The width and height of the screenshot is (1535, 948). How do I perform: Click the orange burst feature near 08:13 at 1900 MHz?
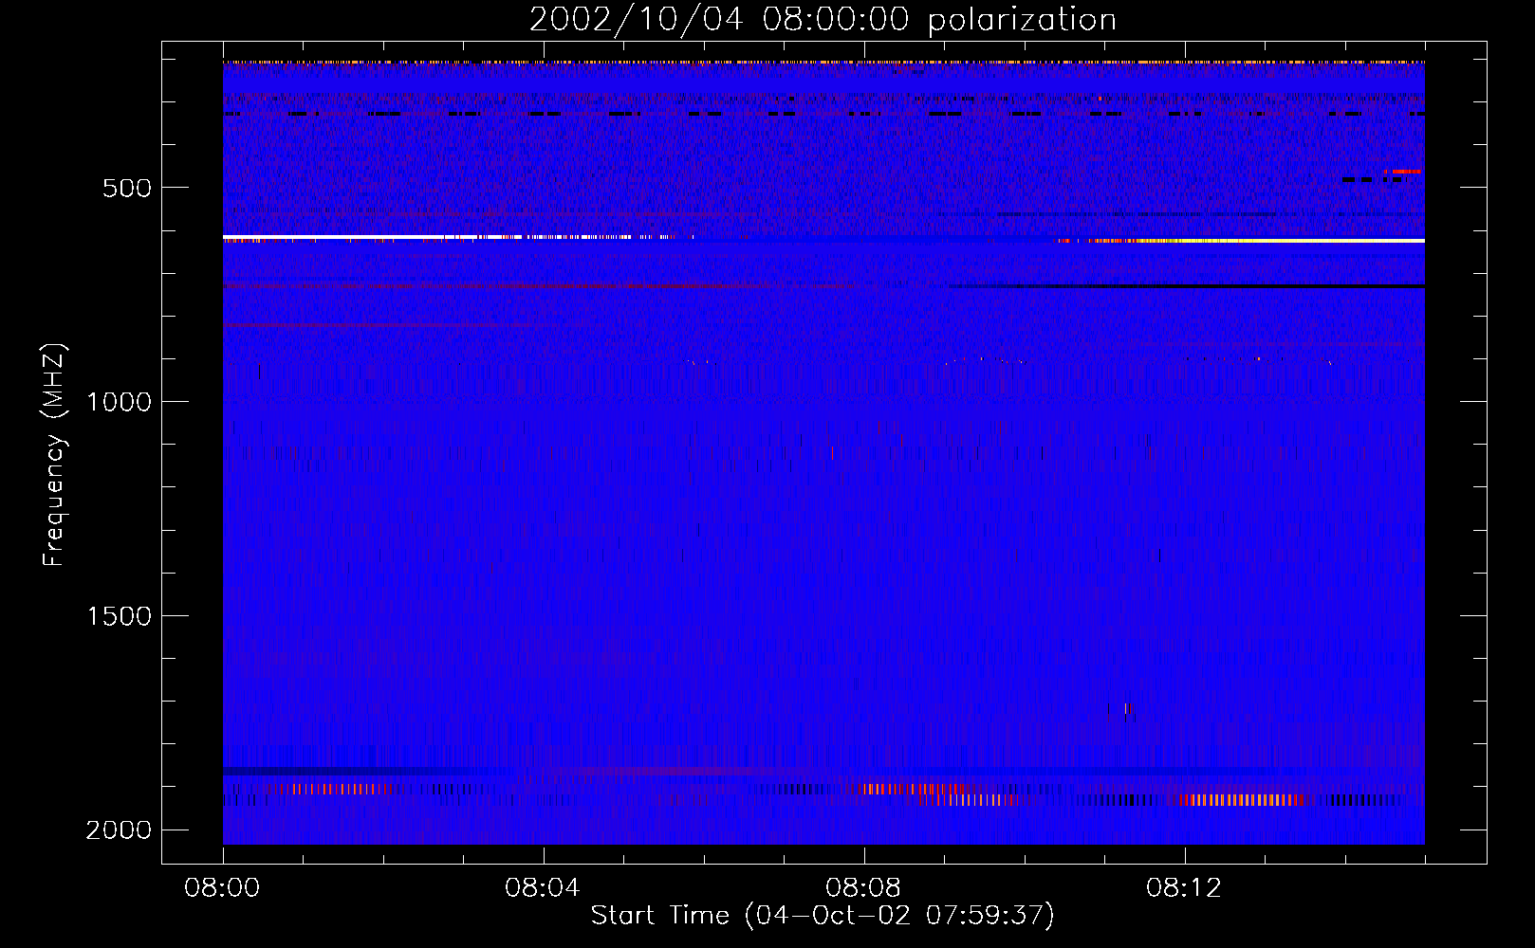pos(1243,800)
